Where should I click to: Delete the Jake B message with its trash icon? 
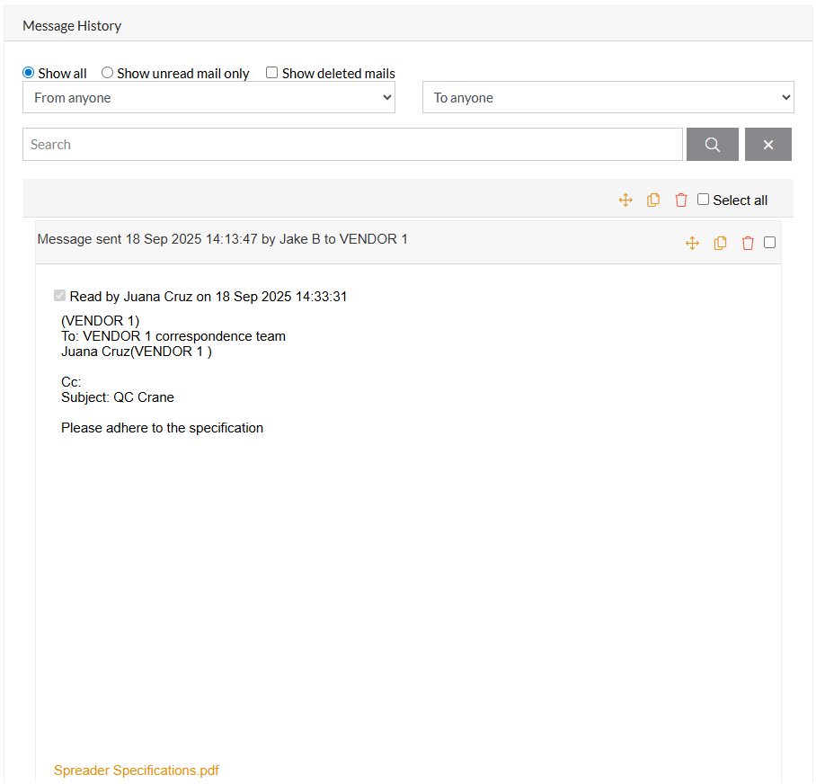tap(748, 243)
